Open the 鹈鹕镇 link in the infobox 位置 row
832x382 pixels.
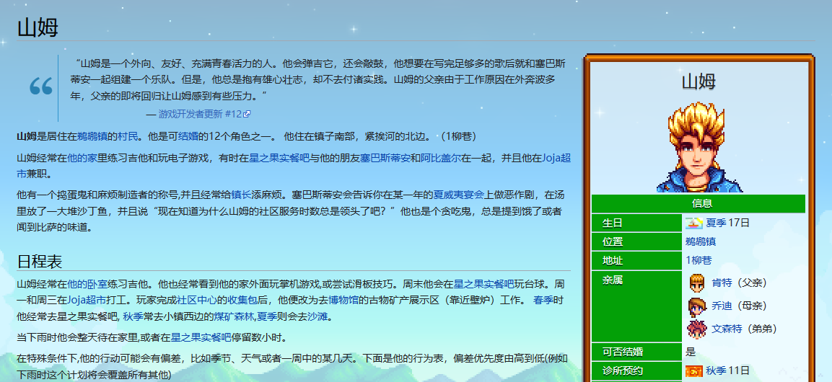[x=701, y=241]
